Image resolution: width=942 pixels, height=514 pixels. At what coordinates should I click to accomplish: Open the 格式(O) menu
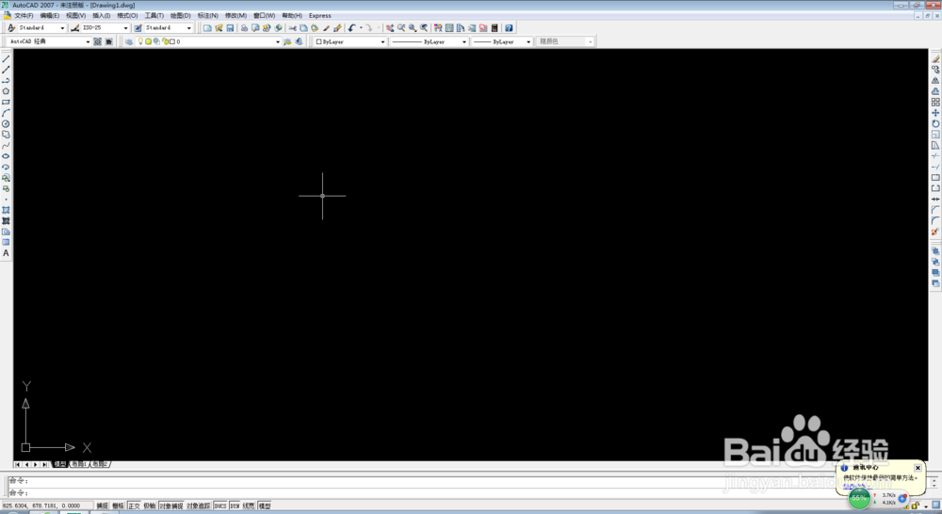coord(127,16)
